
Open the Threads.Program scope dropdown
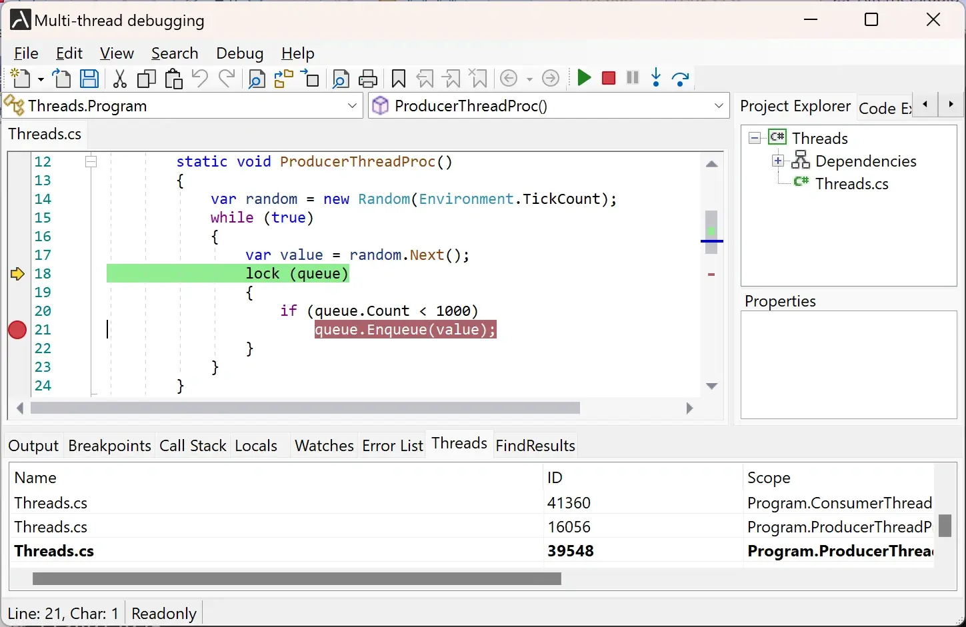353,106
